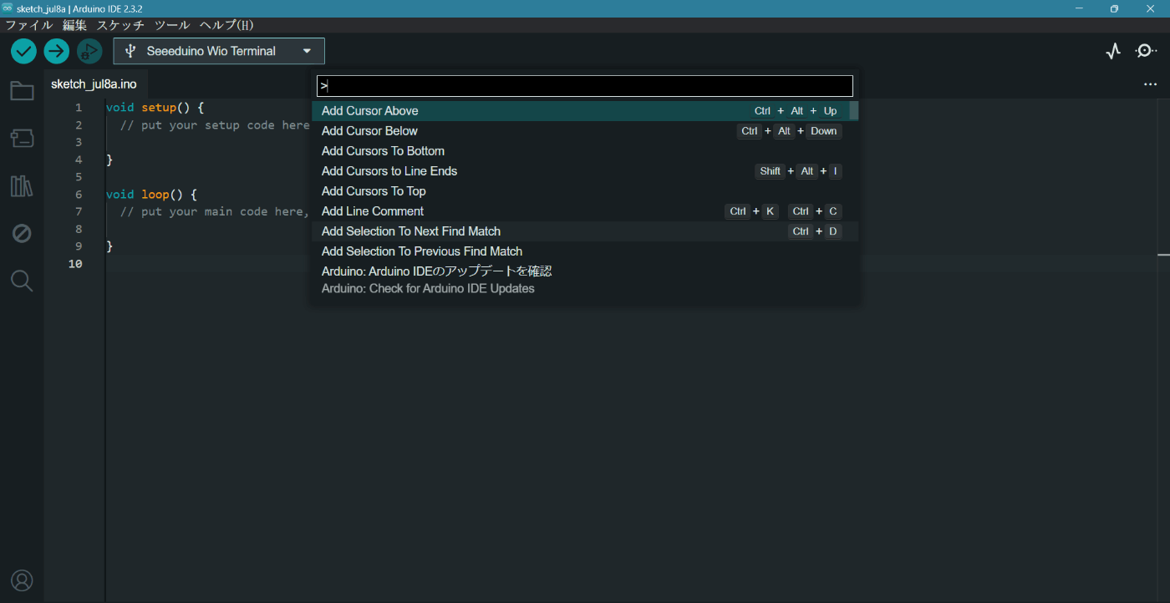Click the void setup() code line
This screenshot has height=603, width=1170.
155,108
